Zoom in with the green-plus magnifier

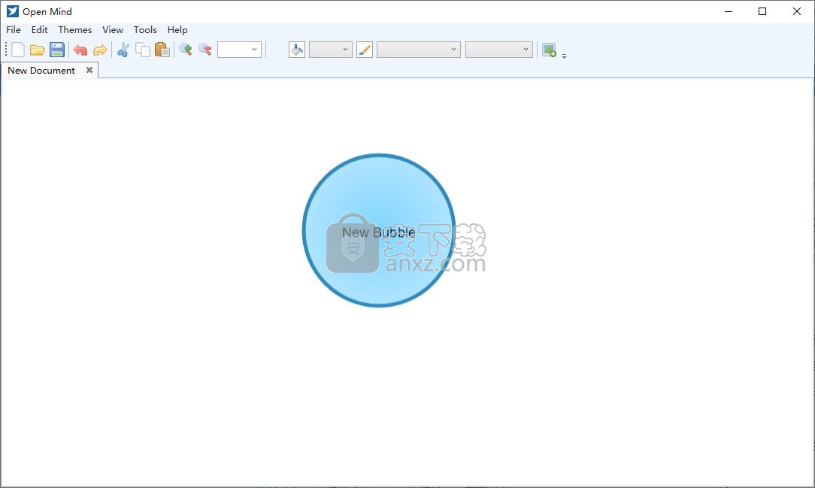186,50
